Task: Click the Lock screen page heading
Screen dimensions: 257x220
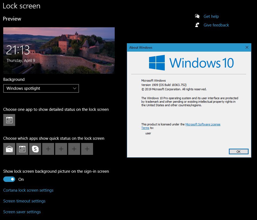Action: pos(21,6)
